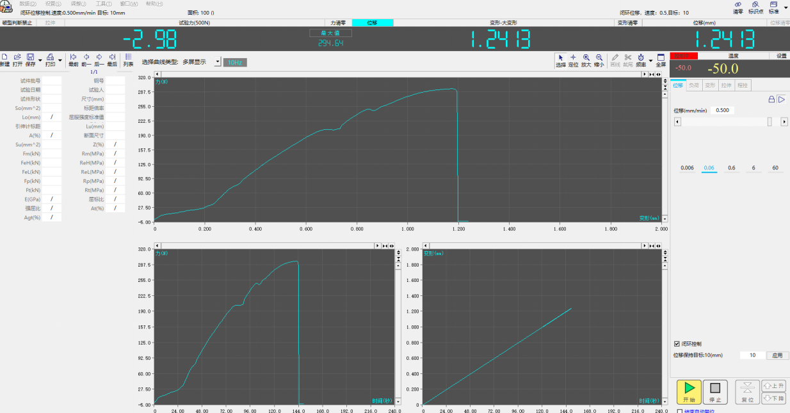Jump to last record with 最后
The image size is (790, 413).
112,59
